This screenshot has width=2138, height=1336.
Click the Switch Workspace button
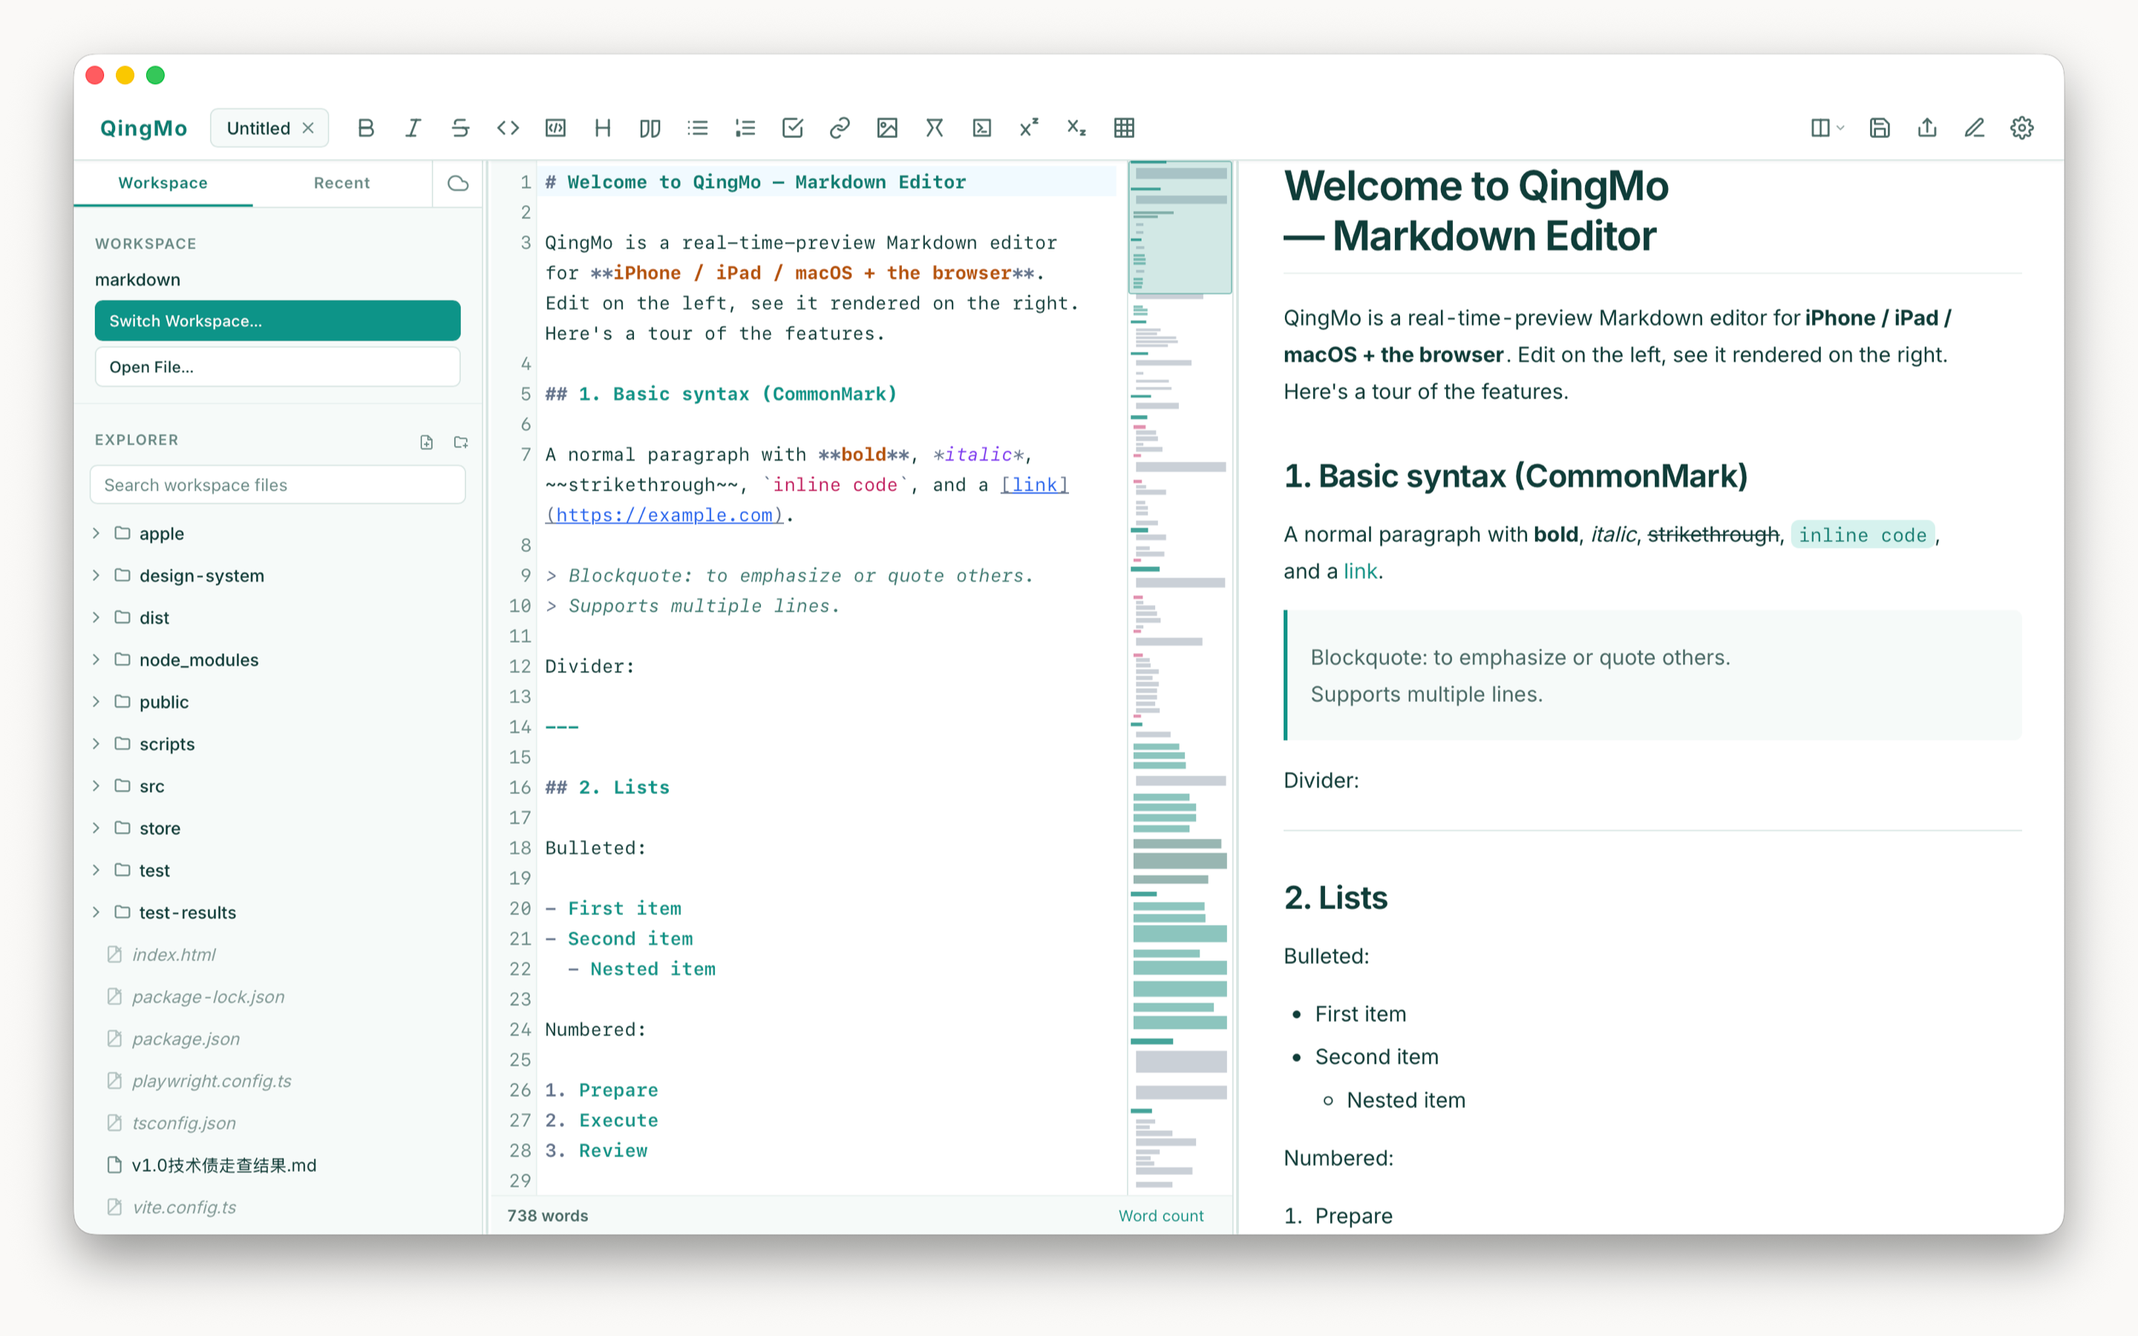point(278,321)
